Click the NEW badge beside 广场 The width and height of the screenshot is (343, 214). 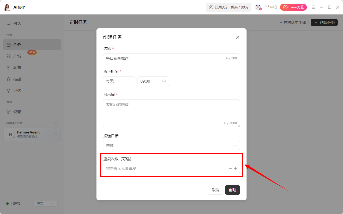click(x=32, y=52)
